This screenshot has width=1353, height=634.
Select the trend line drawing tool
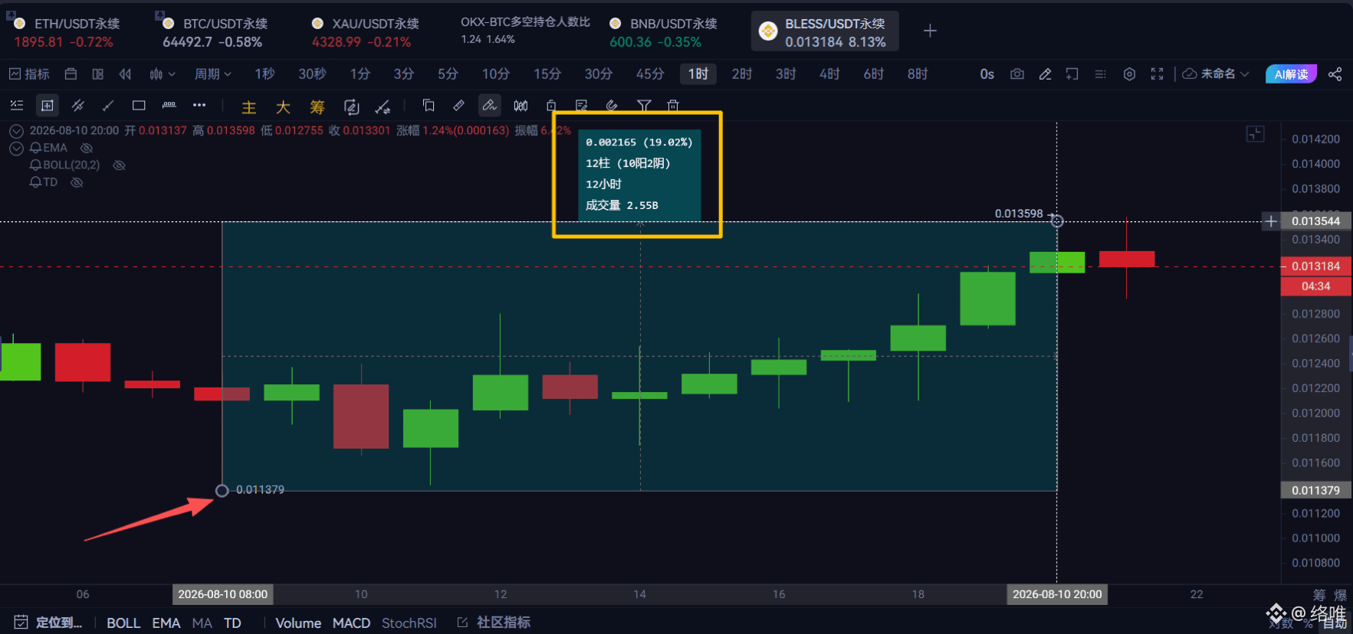pos(108,106)
